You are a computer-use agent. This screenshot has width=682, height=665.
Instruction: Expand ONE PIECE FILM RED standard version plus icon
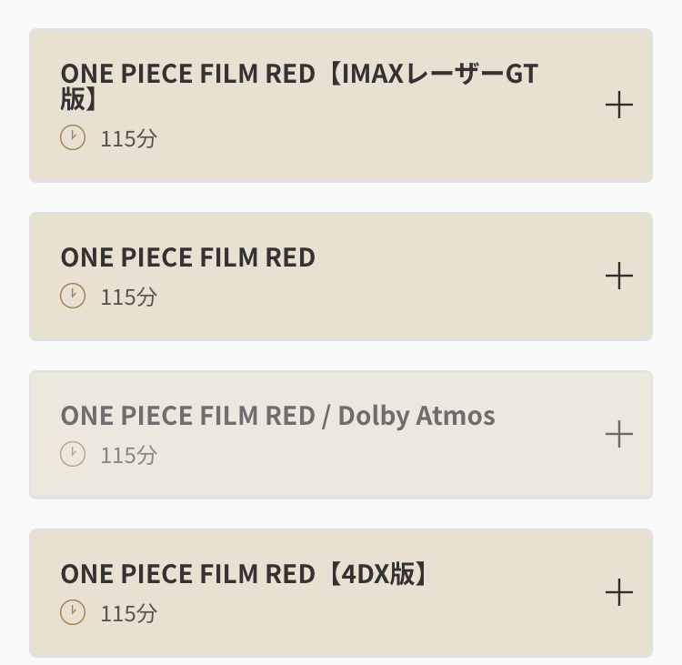[619, 276]
